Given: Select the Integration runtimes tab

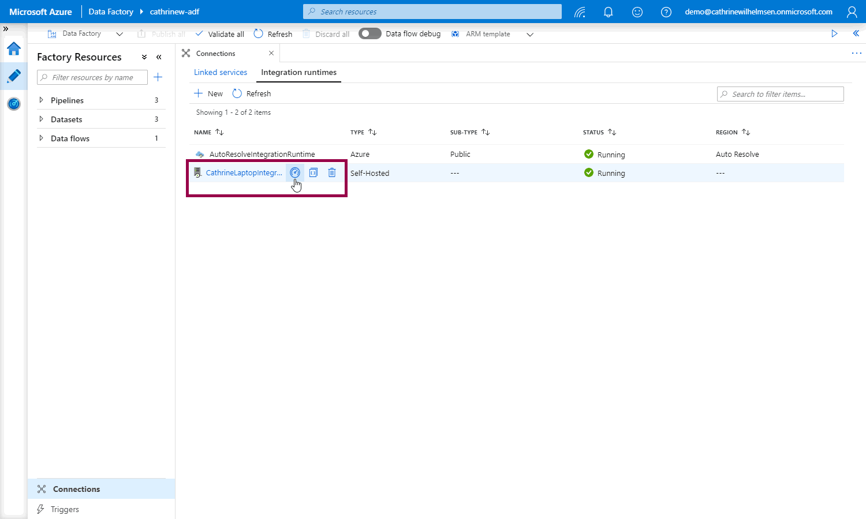Looking at the screenshot, I should point(298,72).
